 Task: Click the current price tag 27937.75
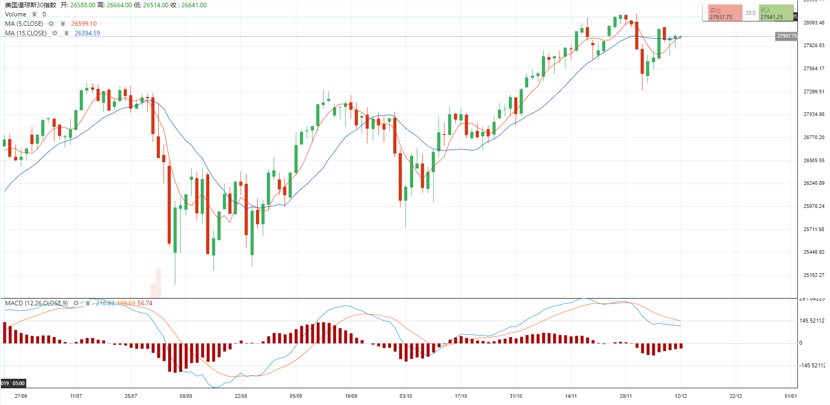point(787,36)
